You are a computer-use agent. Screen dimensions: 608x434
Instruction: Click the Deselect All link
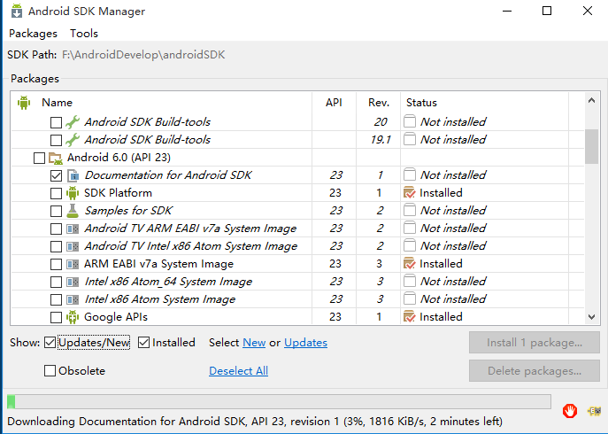point(238,371)
